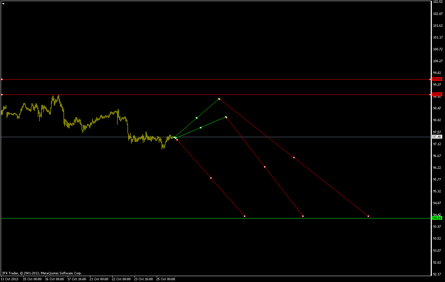Grab left anchor of the 99.58 horizontal line
Viewport: 445px width, 282px height.
coord(2,80)
